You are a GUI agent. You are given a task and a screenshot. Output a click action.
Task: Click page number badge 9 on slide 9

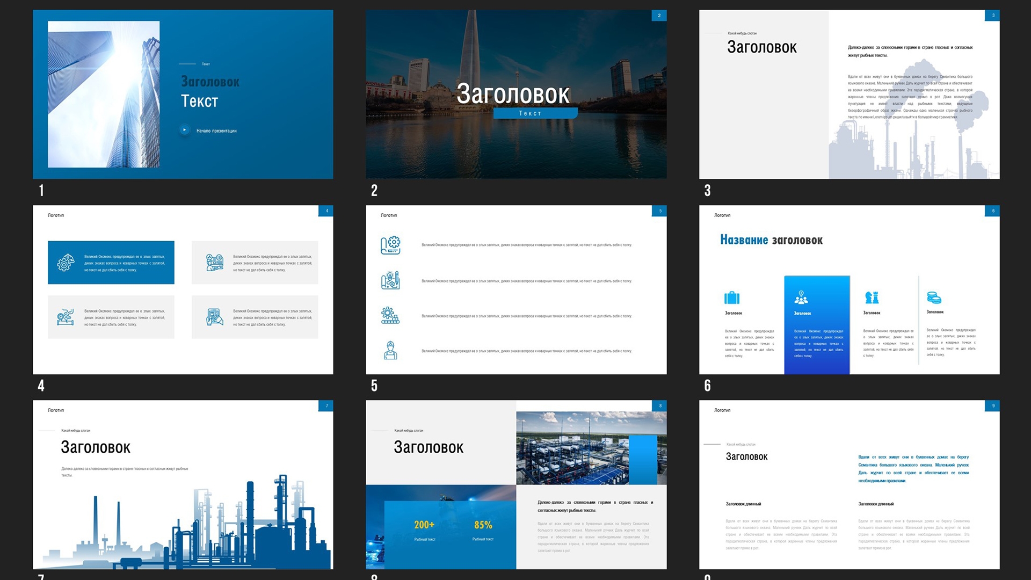coord(992,405)
